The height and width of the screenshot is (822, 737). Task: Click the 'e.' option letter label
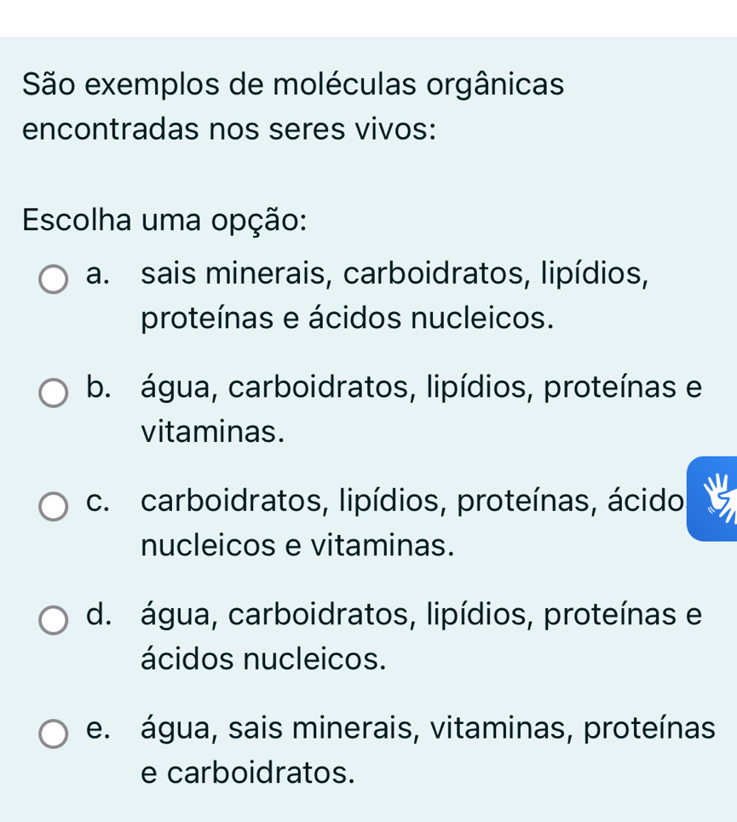pos(99,728)
